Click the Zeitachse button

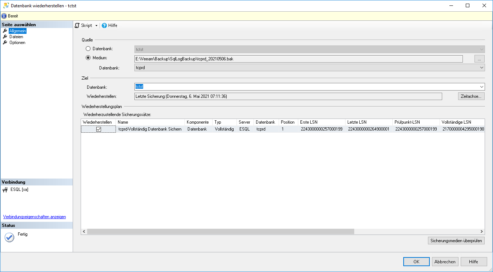click(471, 96)
